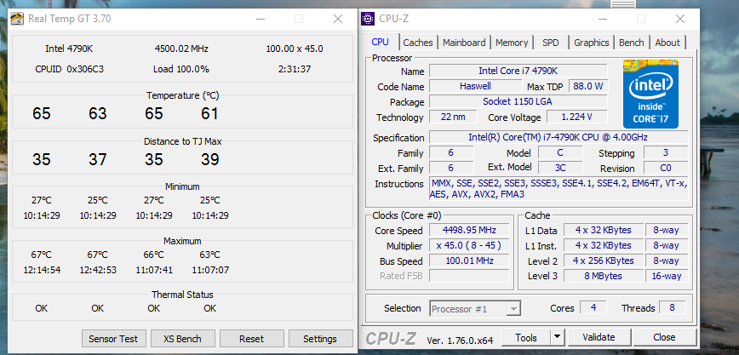
Task: Select the Graphics tab
Action: point(592,43)
